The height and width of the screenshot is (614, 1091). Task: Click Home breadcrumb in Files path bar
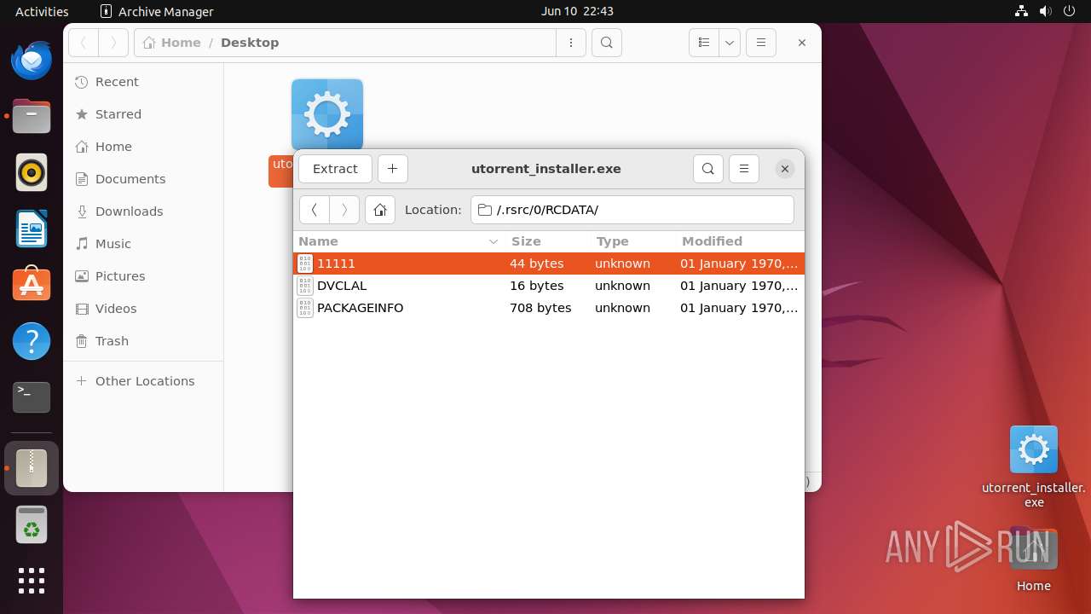pyautogui.click(x=172, y=43)
